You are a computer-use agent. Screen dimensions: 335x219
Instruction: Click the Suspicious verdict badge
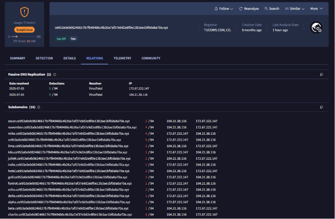(24, 30)
